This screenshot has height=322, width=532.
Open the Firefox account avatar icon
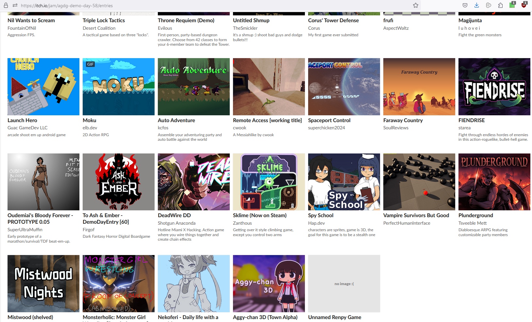point(489,6)
